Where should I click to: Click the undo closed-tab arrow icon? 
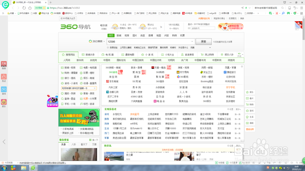295,8
